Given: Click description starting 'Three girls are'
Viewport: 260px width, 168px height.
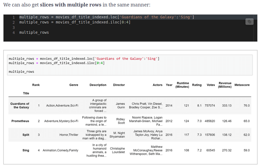Looking at the screenshot, I should click(94, 135).
